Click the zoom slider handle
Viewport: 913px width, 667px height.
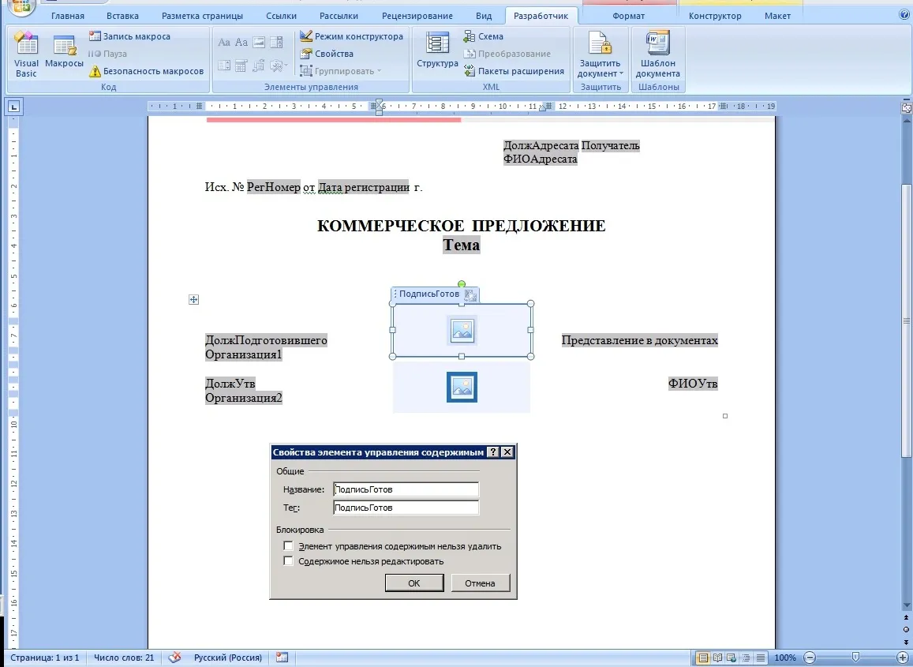[855, 658]
